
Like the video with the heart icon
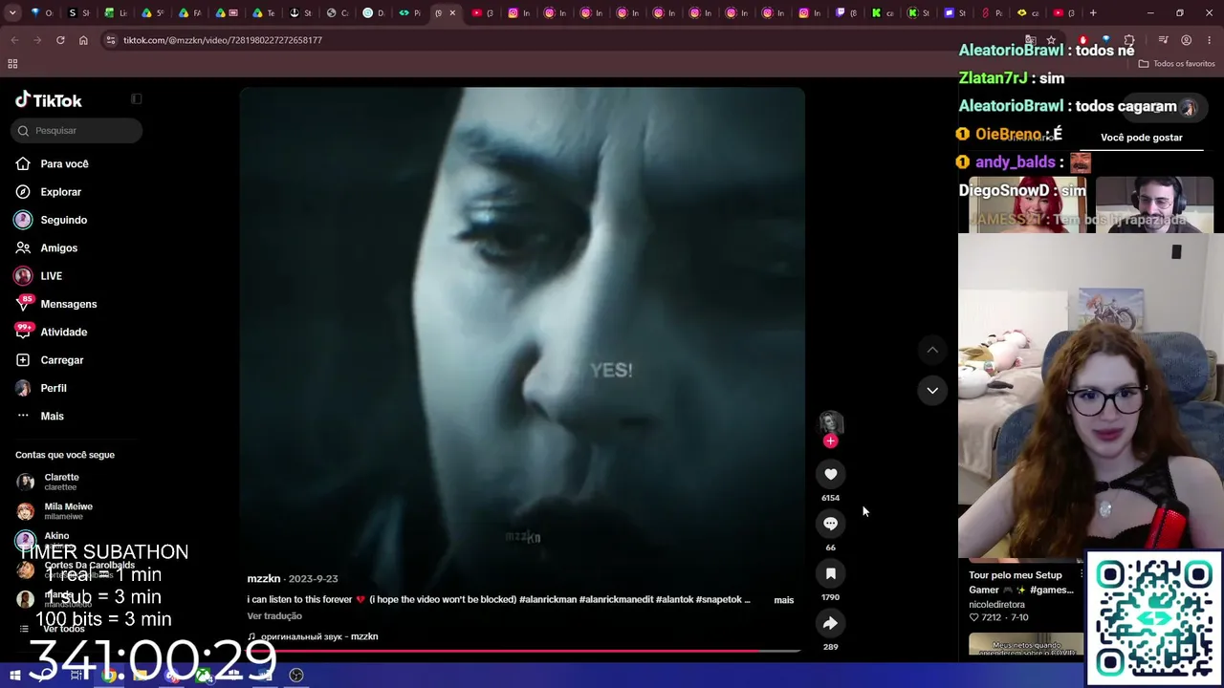point(830,474)
